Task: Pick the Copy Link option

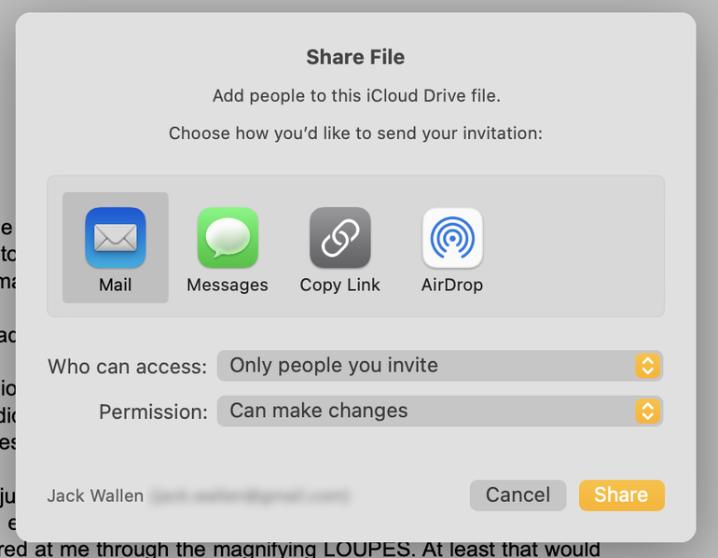Action: 339,248
